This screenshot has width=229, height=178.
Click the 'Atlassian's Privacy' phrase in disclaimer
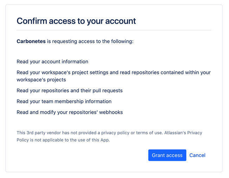183,133
